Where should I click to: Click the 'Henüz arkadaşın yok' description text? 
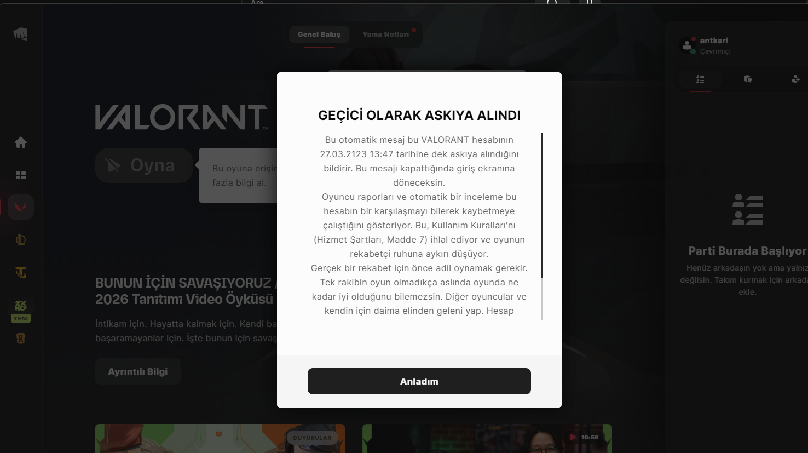(744, 280)
